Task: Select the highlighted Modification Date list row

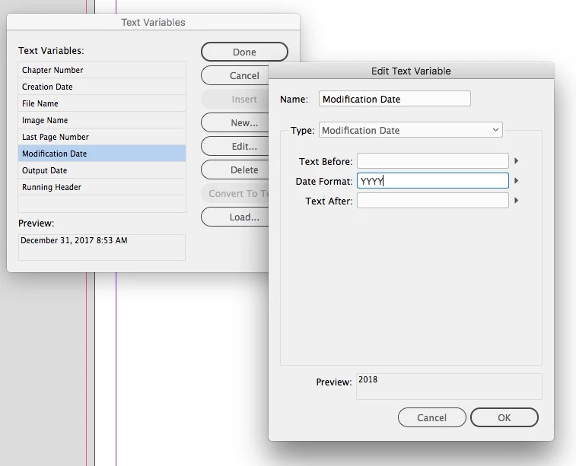Action: 102,154
